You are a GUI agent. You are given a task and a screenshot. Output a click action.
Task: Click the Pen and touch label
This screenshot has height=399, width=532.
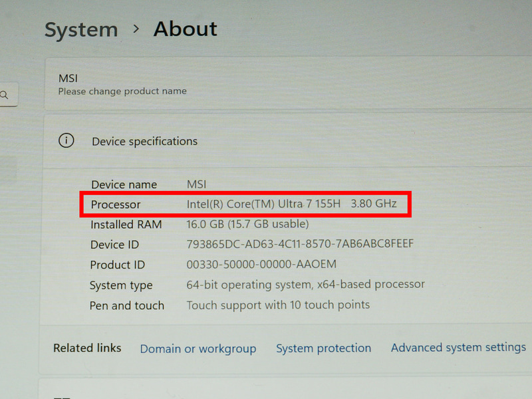pyautogui.click(x=127, y=306)
